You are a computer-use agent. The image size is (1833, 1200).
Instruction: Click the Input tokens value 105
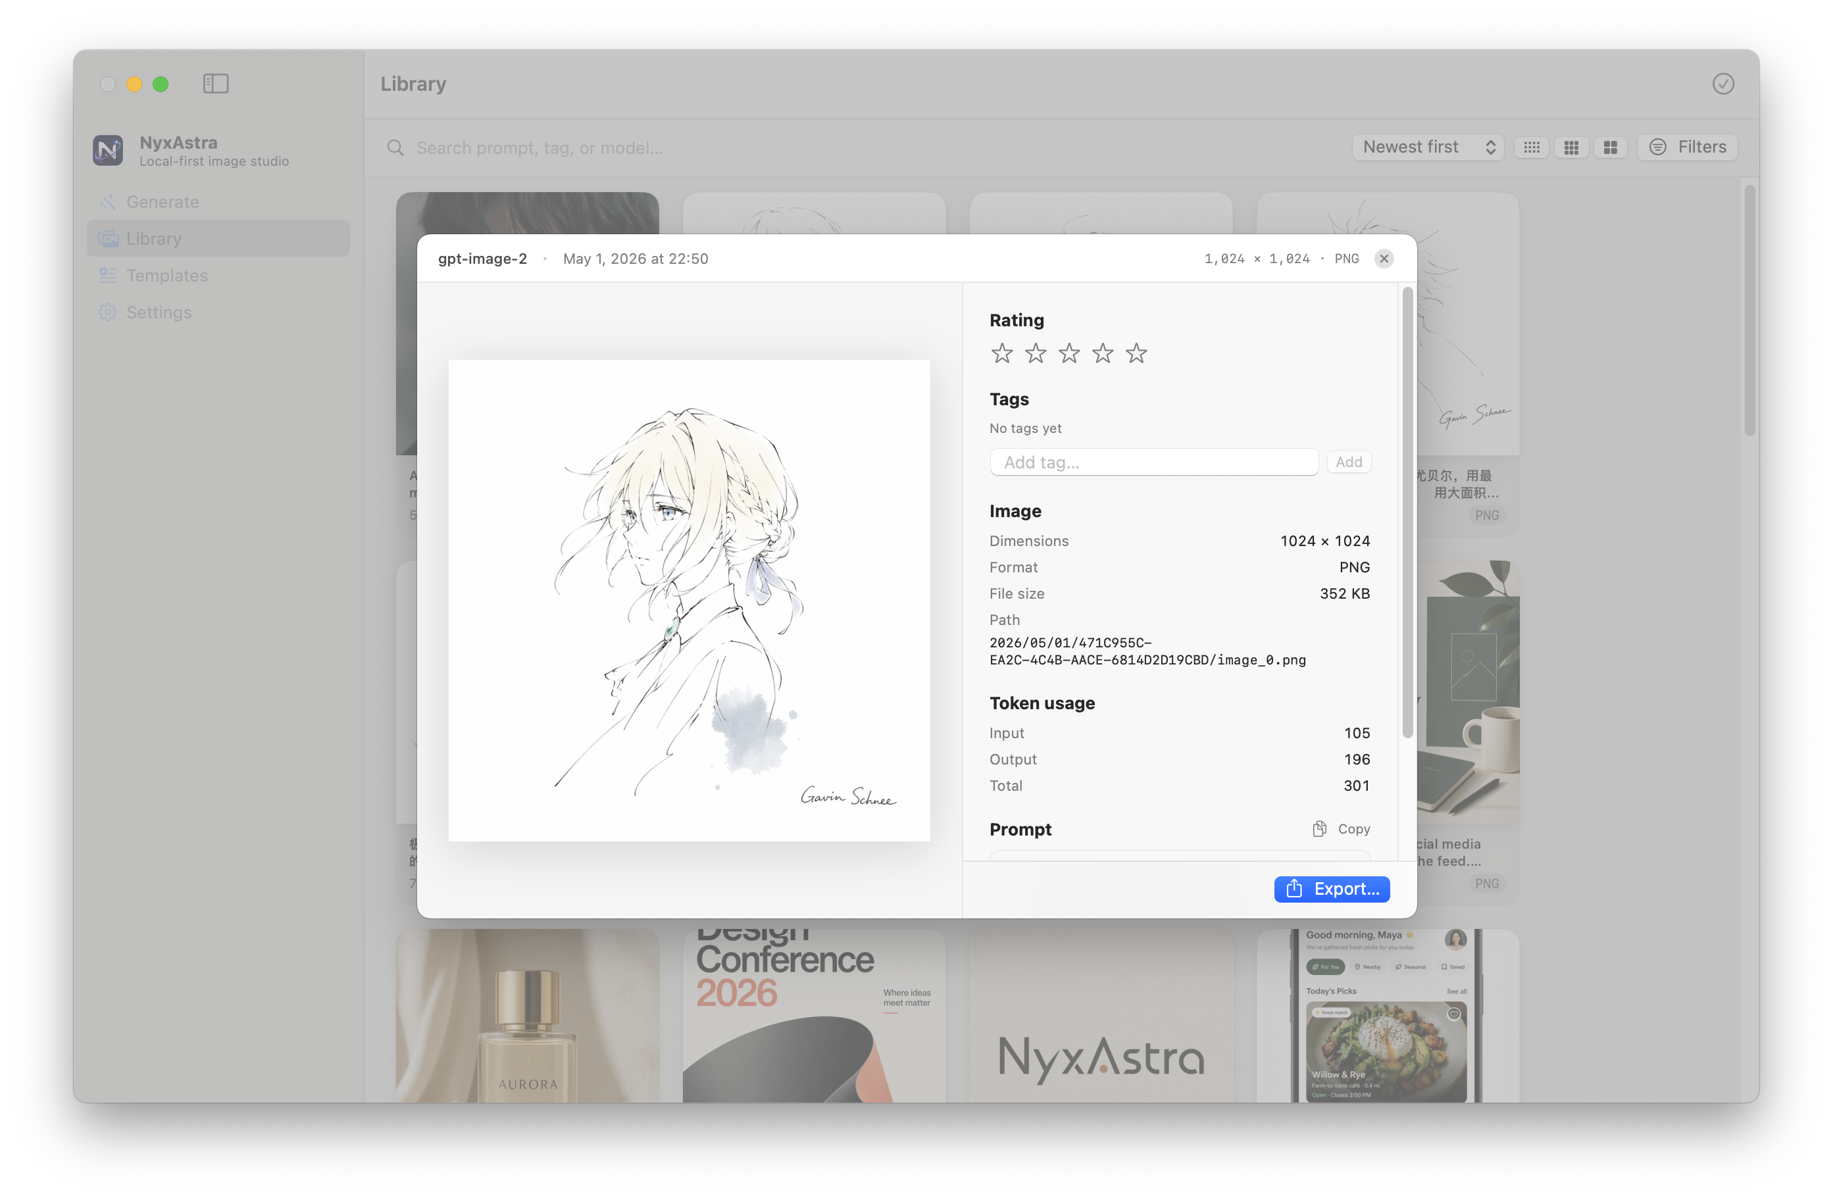(1357, 734)
